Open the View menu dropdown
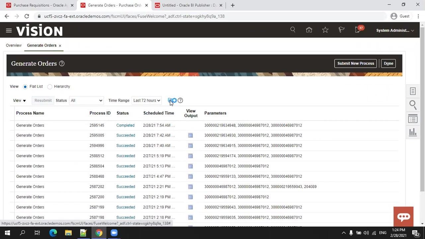This screenshot has width=425, height=239. tap(19, 101)
